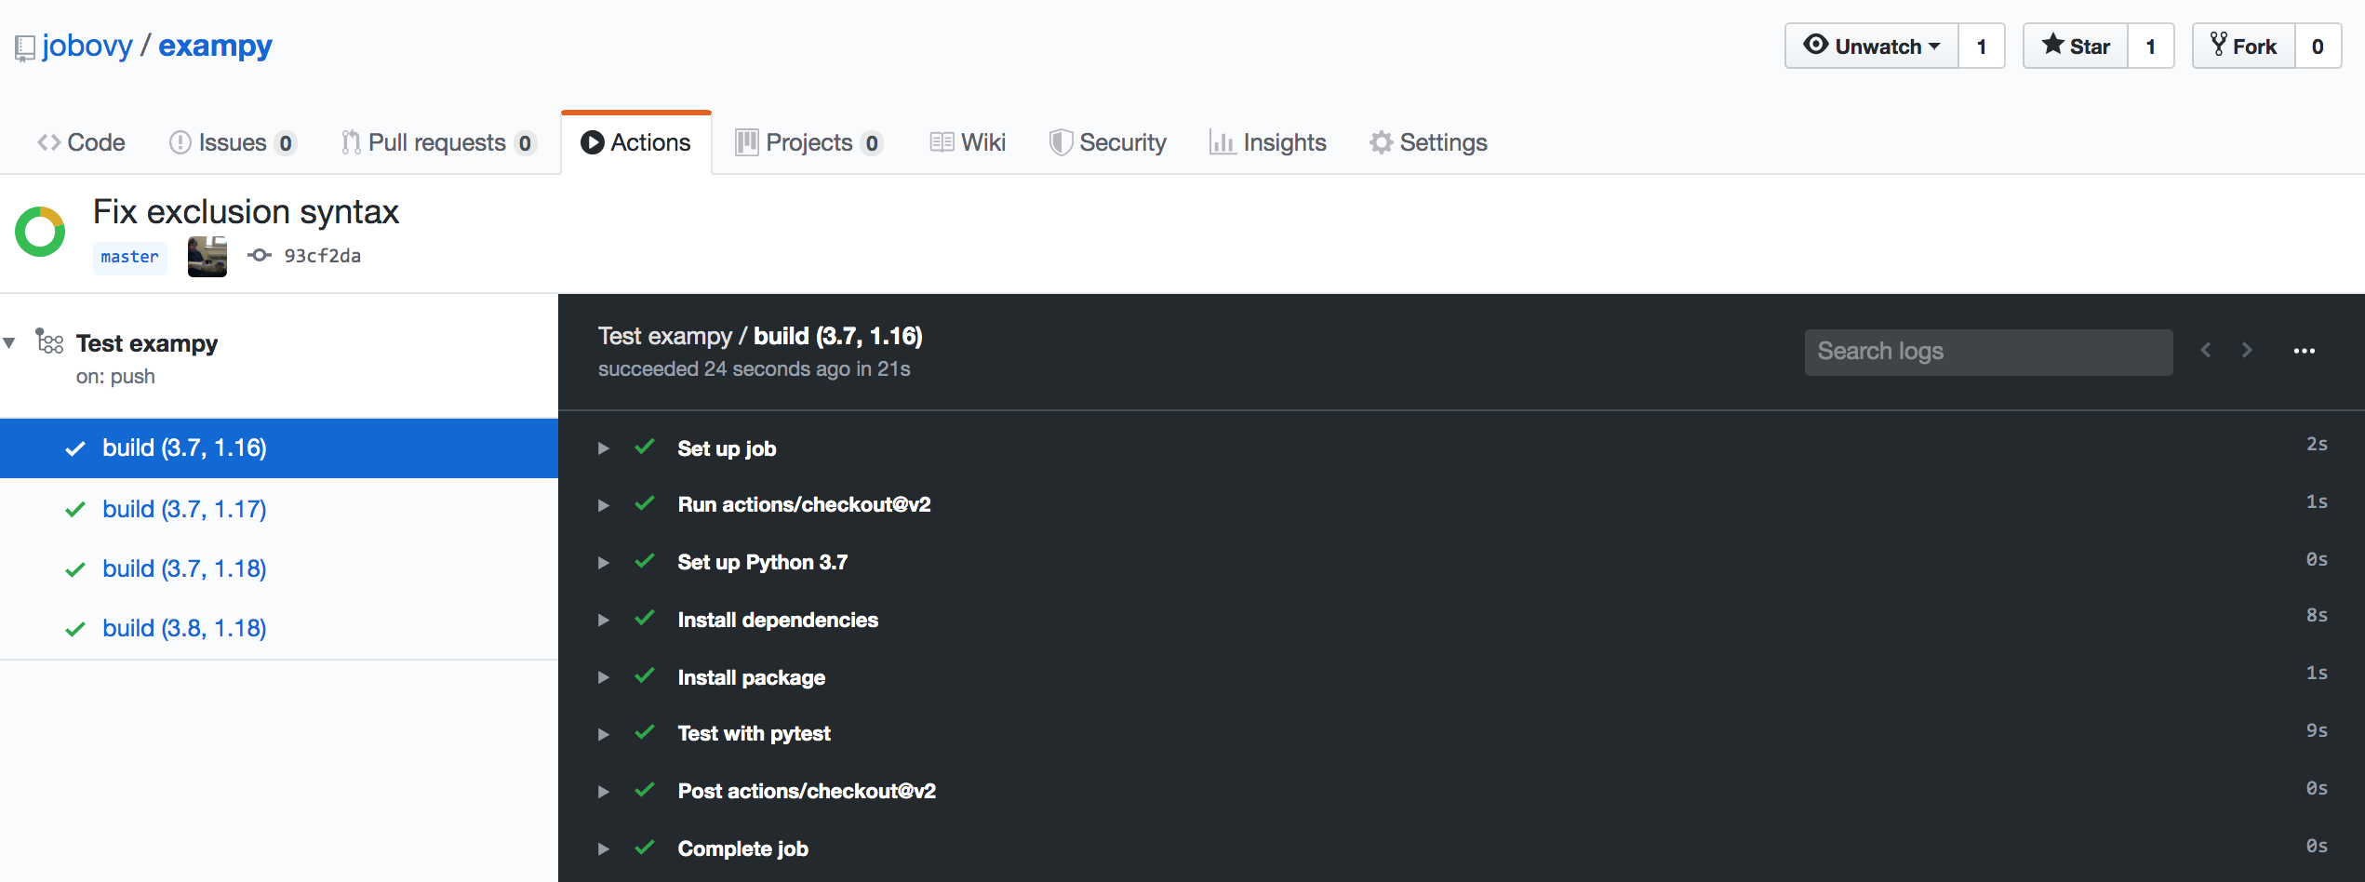The image size is (2365, 882).
Task: Expand the Test with pytest step
Action: click(x=603, y=734)
